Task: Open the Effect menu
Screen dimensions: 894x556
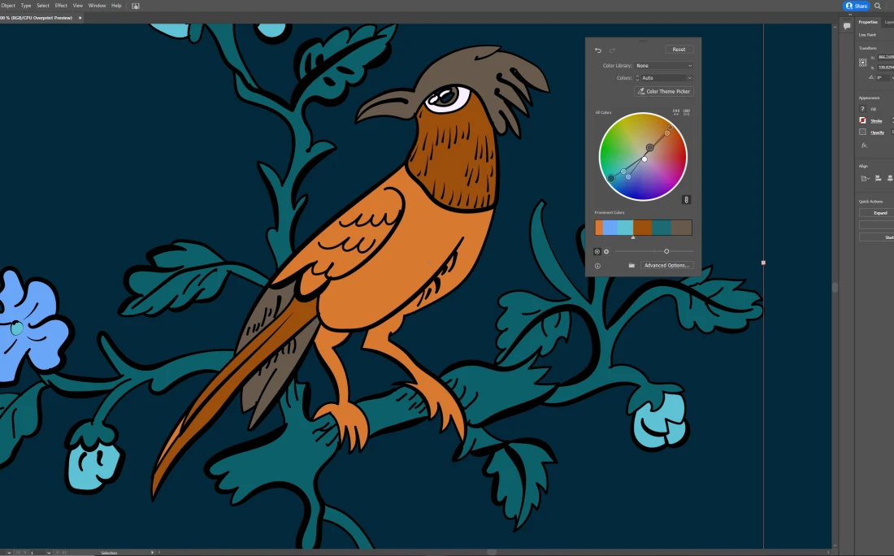Action: [x=61, y=6]
